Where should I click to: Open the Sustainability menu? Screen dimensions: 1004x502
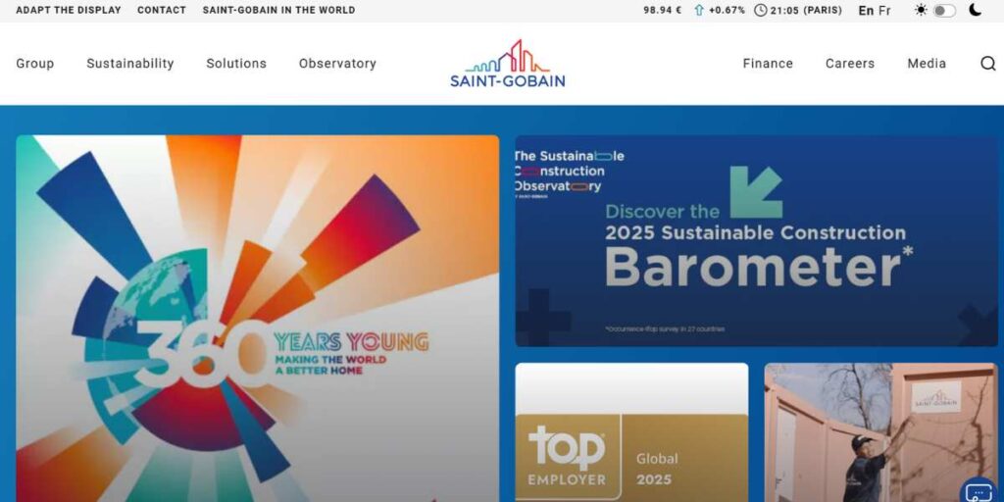(x=130, y=64)
